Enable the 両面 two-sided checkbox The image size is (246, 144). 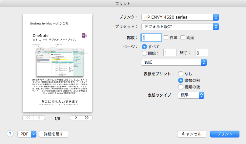182,38
